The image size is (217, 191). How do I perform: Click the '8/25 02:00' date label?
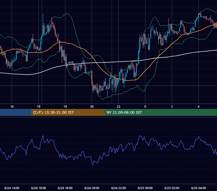coord(172,188)
